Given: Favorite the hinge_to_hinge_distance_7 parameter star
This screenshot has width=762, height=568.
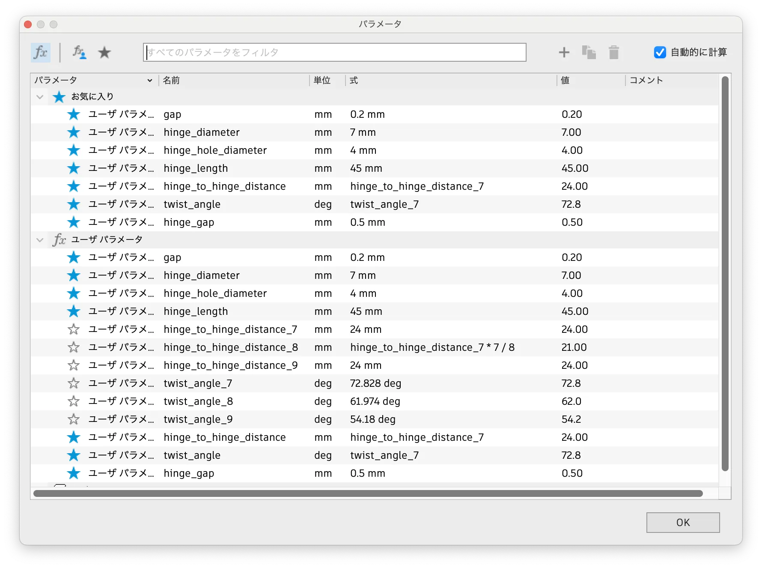Looking at the screenshot, I should 74,329.
